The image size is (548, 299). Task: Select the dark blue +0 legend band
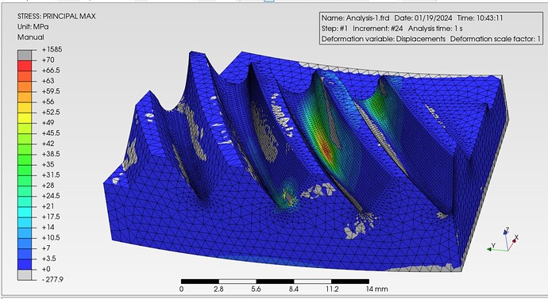25,264
